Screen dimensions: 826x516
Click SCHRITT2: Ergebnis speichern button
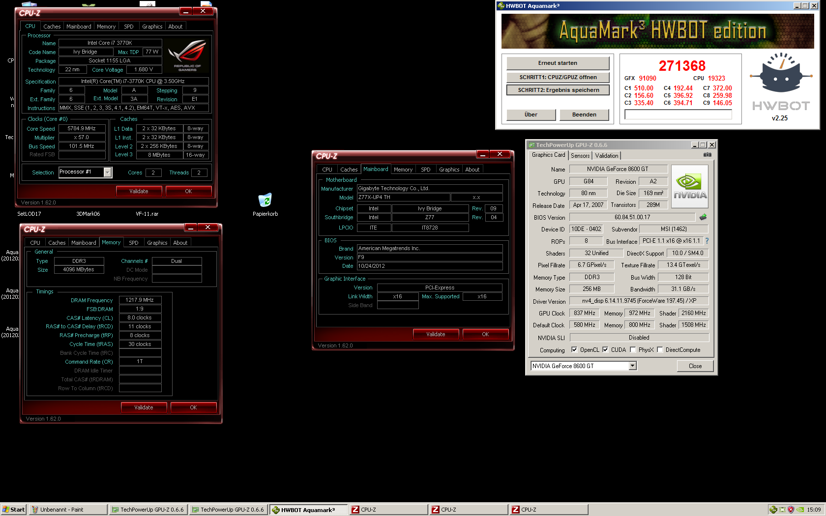(x=558, y=90)
